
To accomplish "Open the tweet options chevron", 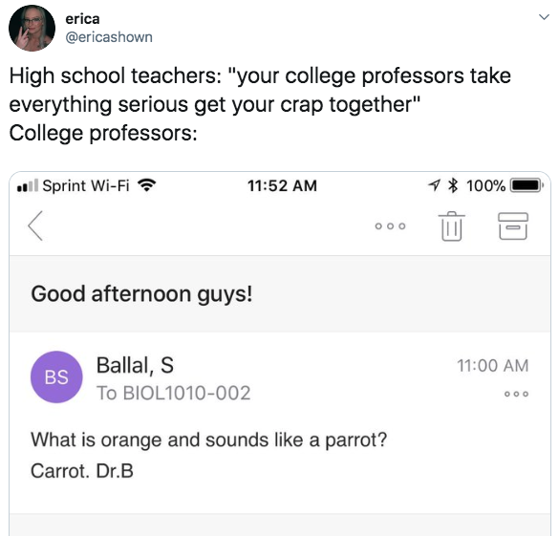I will click(x=544, y=17).
